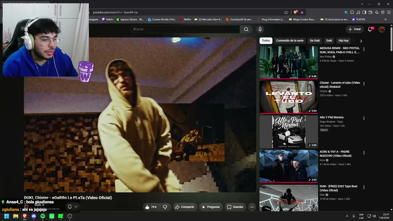This screenshot has width=393, height=221.
Task: Open the Crunchyroll bookmark
Action: click(x=239, y=19)
